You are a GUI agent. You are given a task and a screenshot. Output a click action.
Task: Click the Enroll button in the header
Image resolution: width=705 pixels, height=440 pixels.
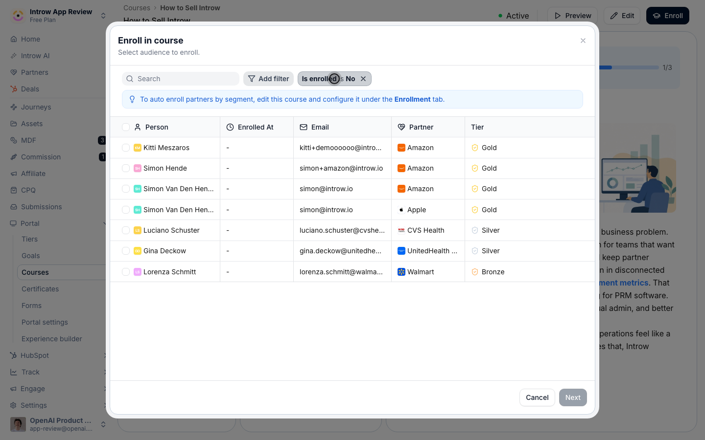(x=668, y=16)
